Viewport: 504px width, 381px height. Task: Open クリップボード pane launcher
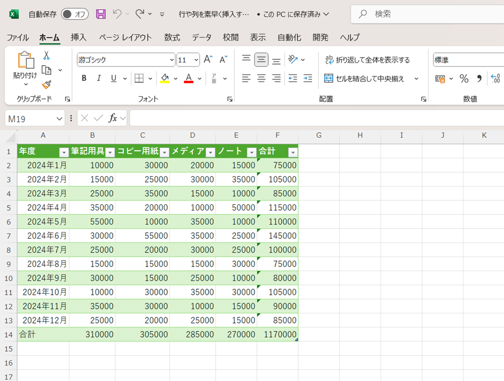pyautogui.click(x=68, y=99)
